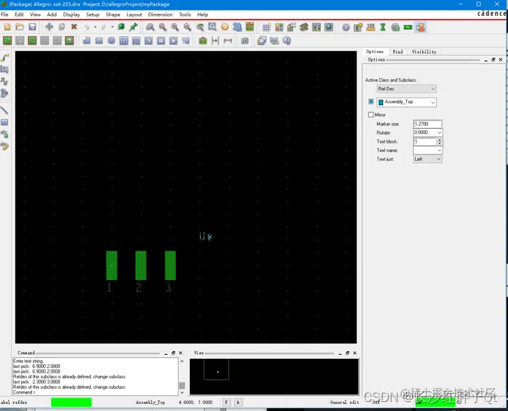
Task: Click the Copy tool icon
Action: click(62, 27)
